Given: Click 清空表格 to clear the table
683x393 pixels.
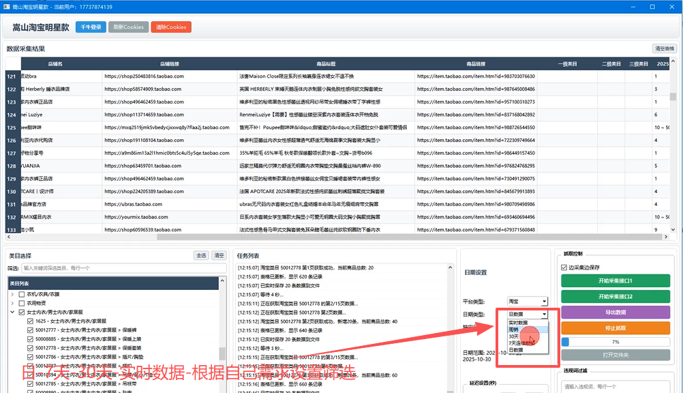Looking at the screenshot, I should pos(665,47).
